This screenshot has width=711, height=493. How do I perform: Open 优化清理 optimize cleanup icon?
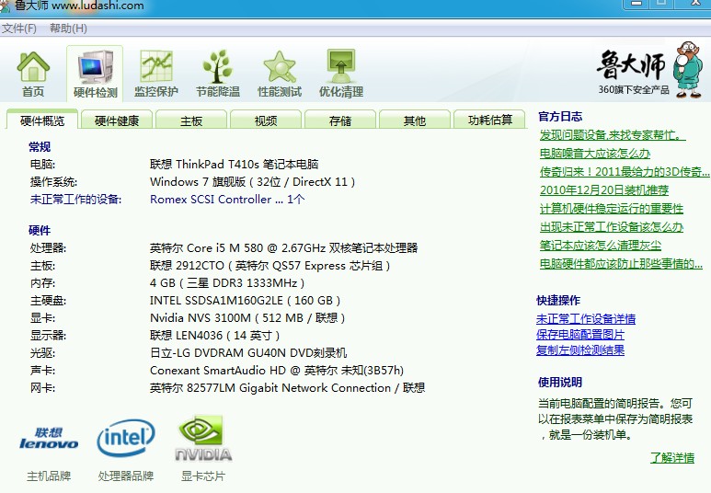341,75
